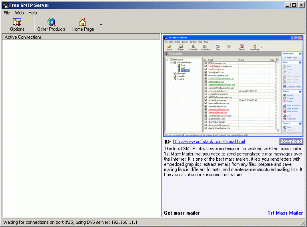Click the blue 1st Mass Mailer link
307x227 pixels.
pos(285,213)
